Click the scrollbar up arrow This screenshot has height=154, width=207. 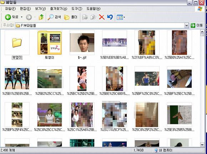(202, 32)
